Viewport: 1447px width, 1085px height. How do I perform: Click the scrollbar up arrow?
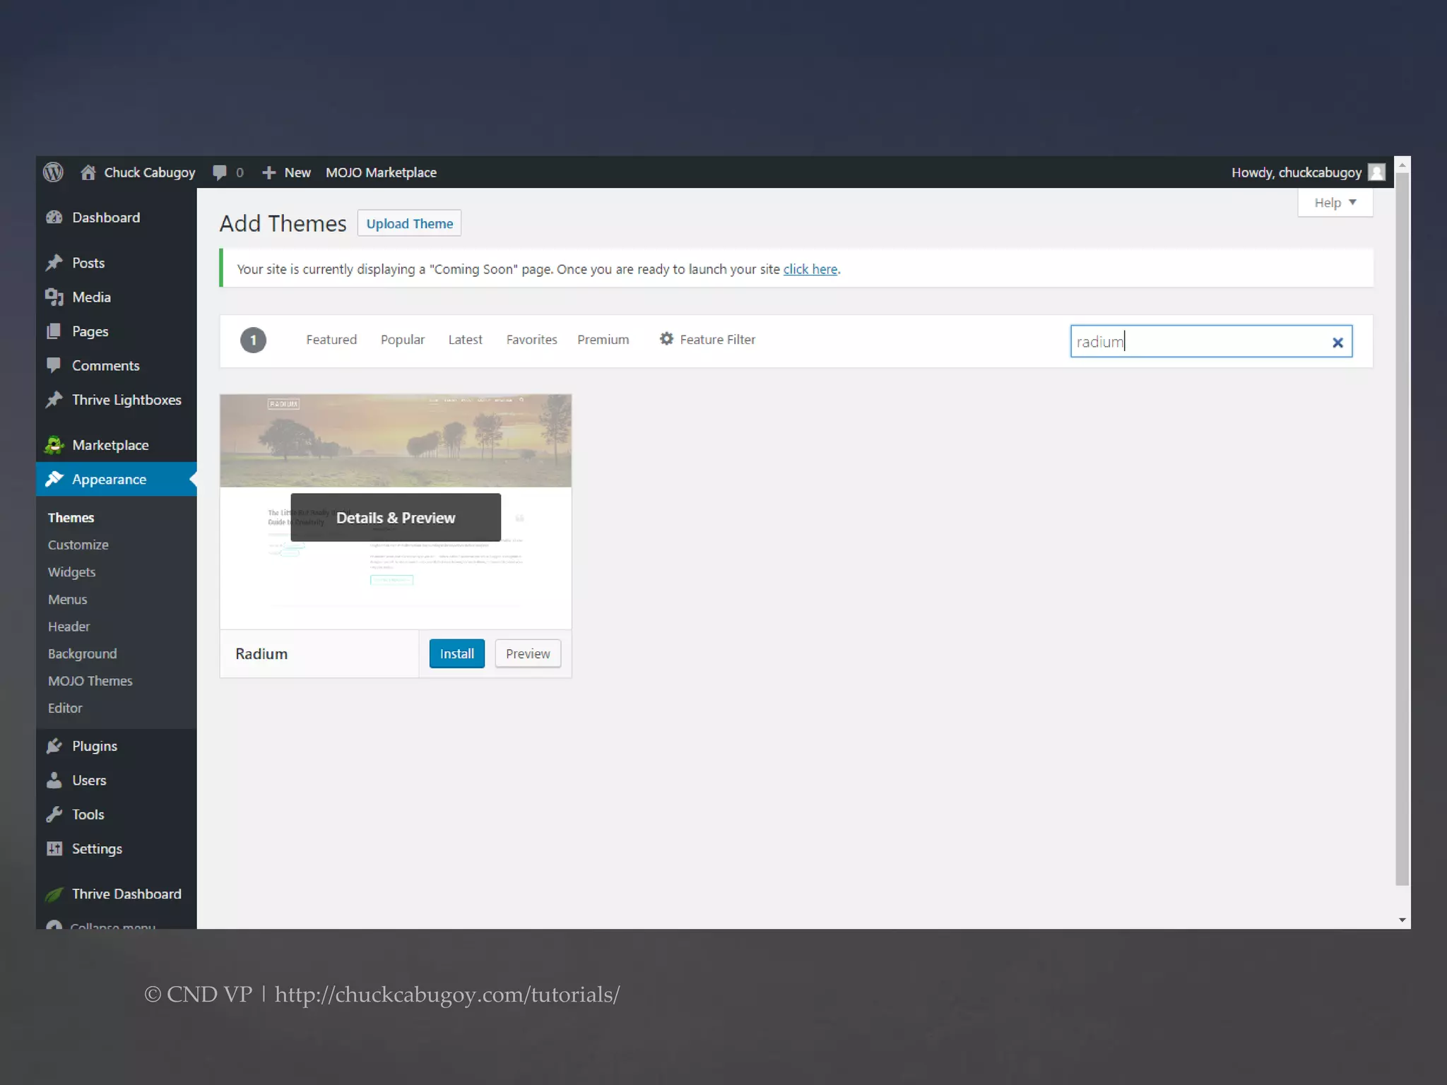click(x=1402, y=165)
